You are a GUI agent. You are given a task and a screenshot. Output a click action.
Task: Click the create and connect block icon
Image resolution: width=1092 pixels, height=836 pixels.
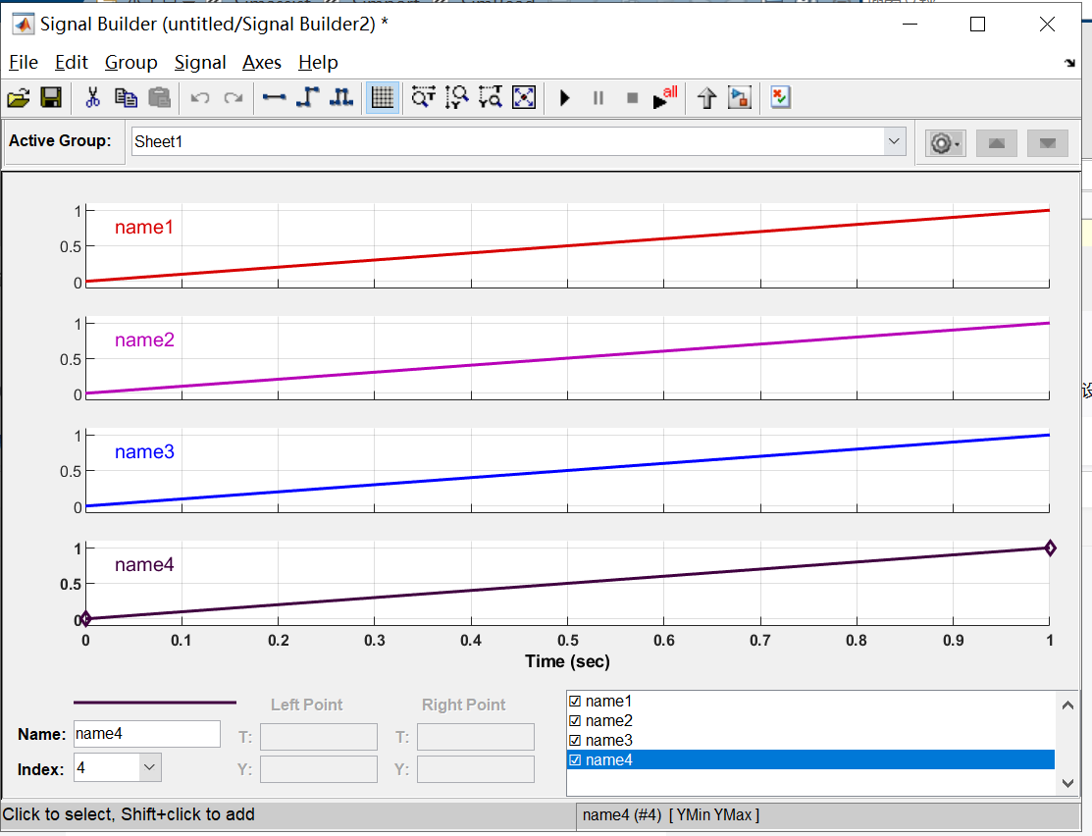coord(740,97)
